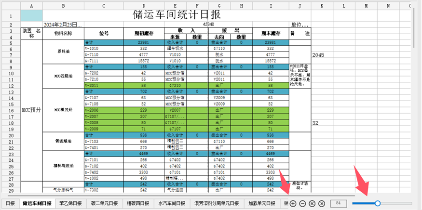This screenshot has height=210, width=422.
Task: Click the MCC石脑油 material cell
Action: point(64,76)
